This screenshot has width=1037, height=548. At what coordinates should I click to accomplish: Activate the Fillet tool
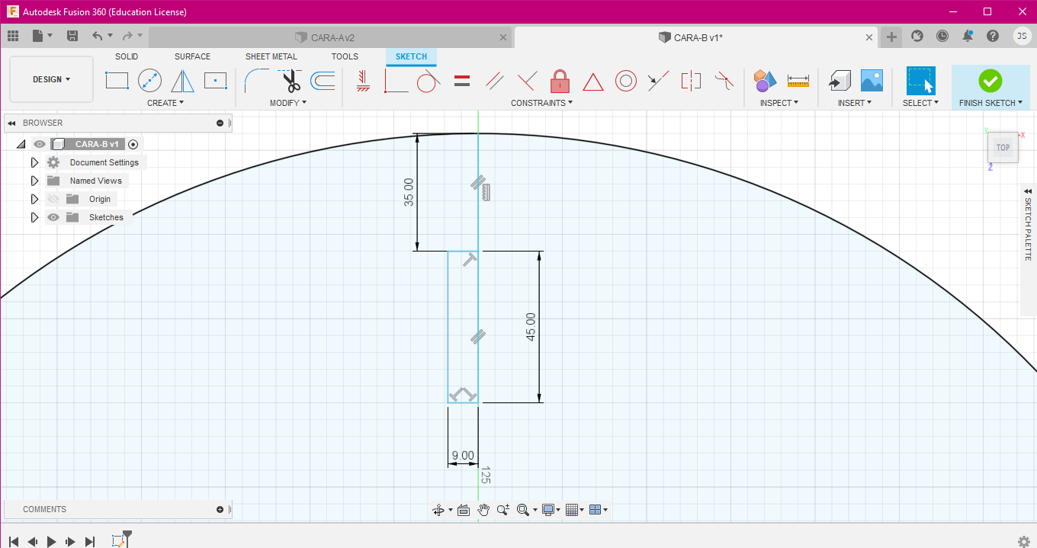tap(257, 80)
